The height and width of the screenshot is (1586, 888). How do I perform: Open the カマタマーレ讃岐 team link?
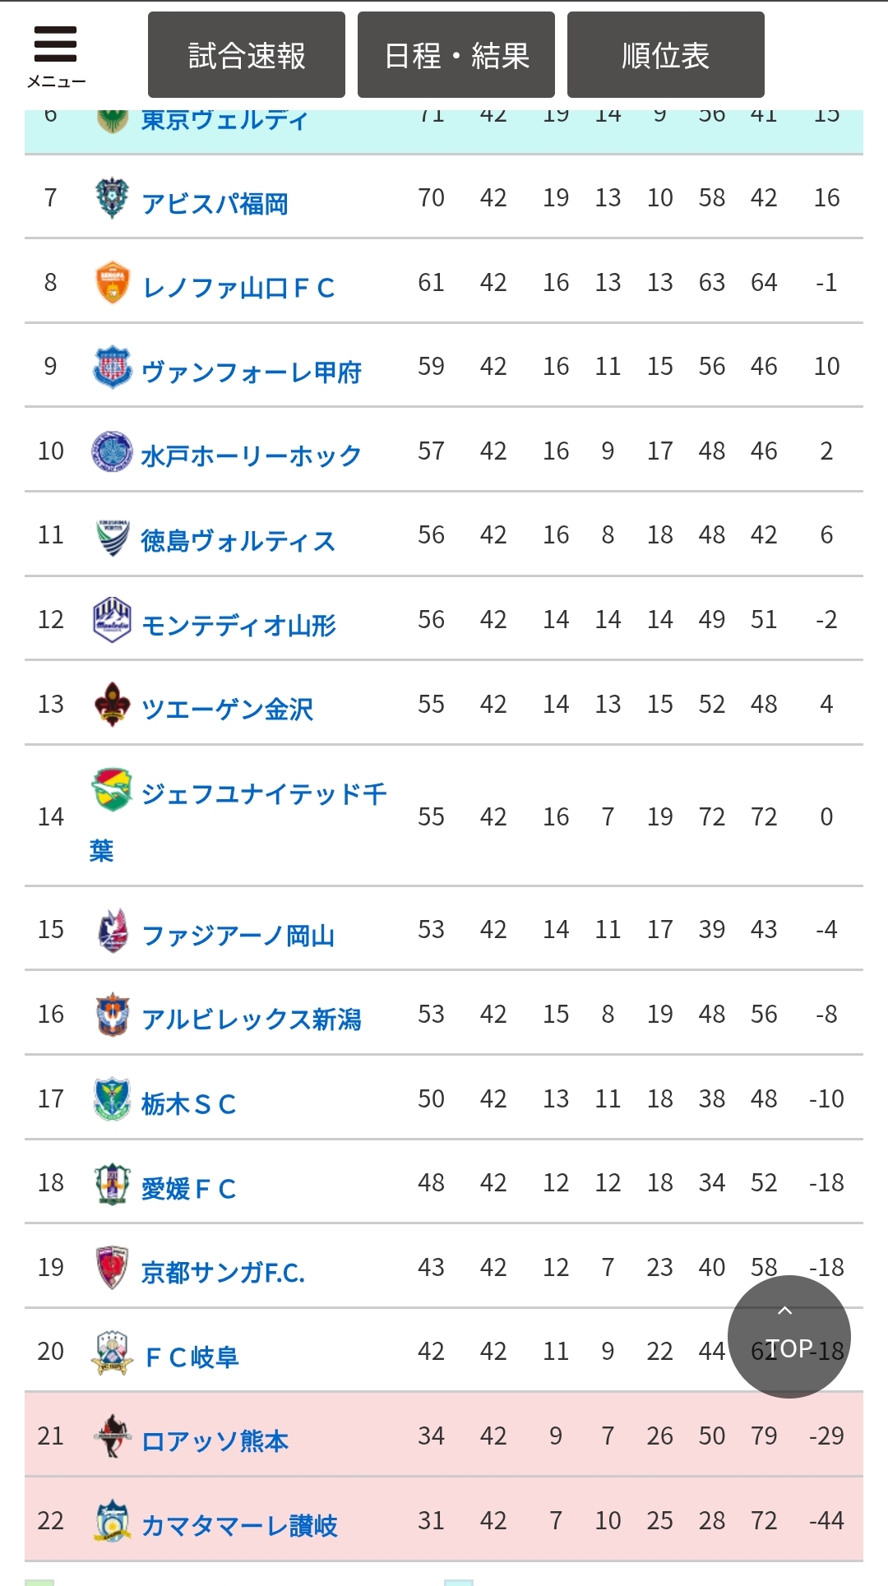click(239, 1526)
